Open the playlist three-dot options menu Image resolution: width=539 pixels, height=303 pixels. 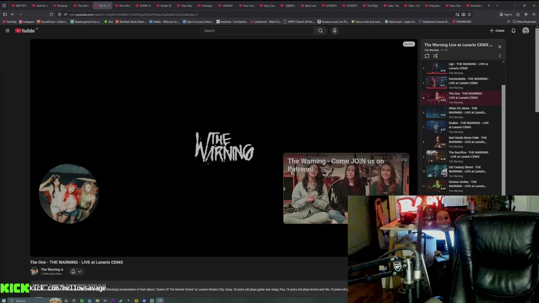(500, 56)
